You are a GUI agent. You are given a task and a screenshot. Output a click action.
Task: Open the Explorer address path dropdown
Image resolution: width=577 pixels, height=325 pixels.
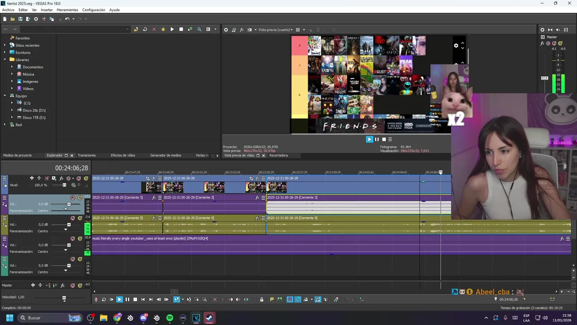(x=128, y=29)
